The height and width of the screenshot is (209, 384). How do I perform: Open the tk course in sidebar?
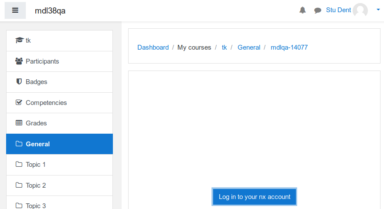tap(60, 40)
